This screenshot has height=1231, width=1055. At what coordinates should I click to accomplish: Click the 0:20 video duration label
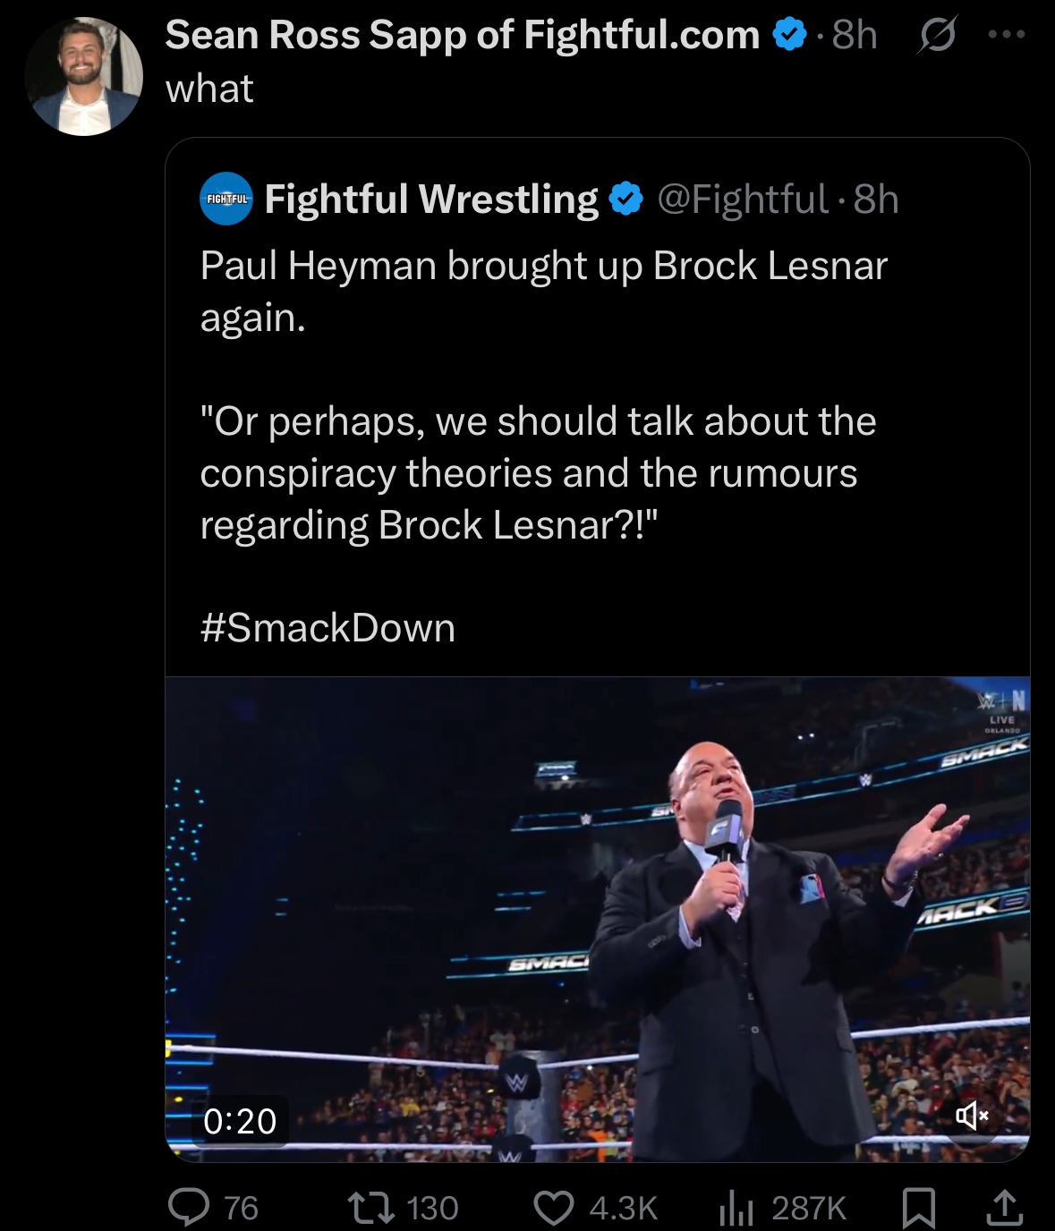click(x=240, y=1121)
